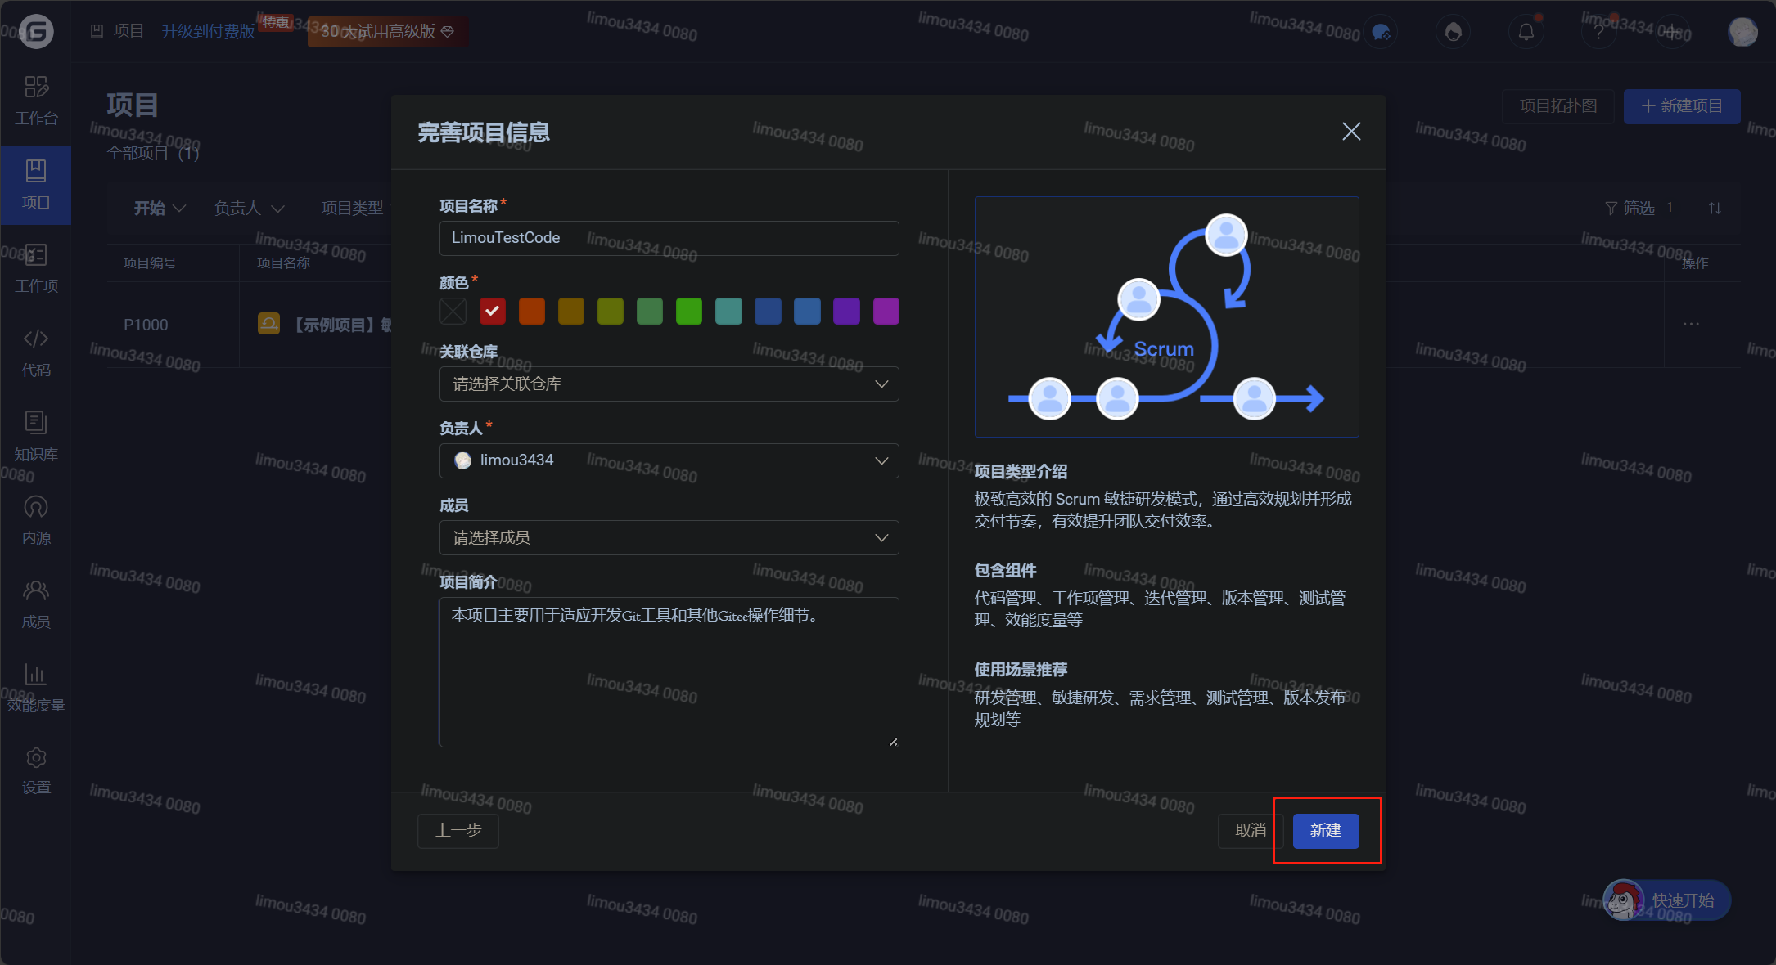Click the 新建 create button
Image resolution: width=1776 pixels, height=965 pixels.
[1325, 830]
